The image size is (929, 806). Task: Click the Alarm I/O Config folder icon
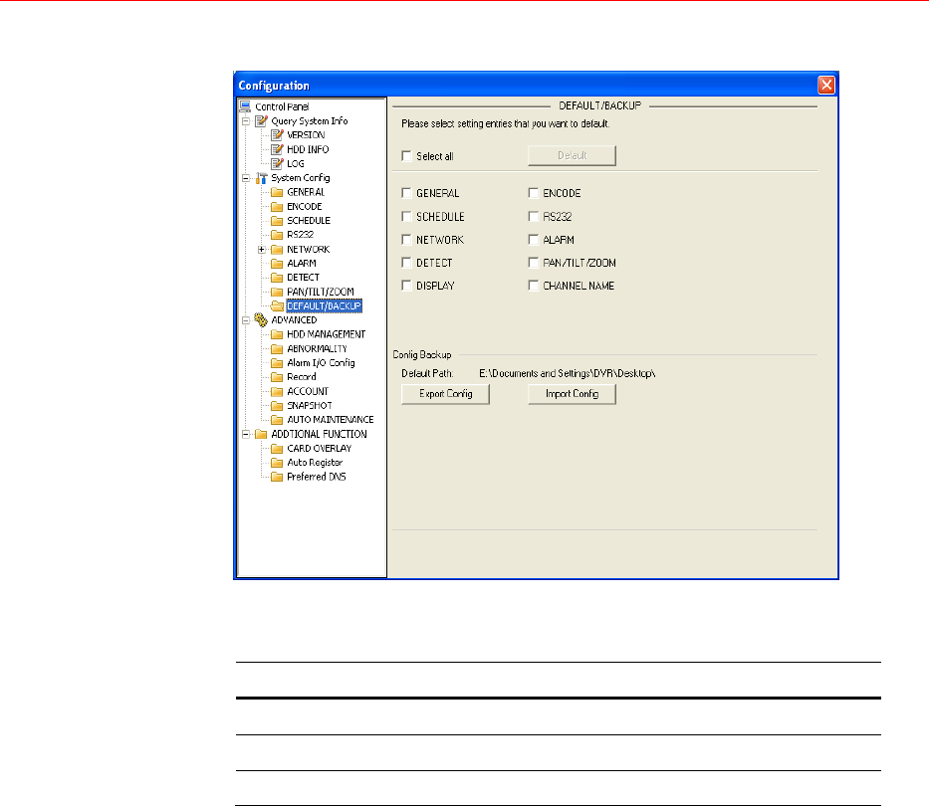point(277,362)
